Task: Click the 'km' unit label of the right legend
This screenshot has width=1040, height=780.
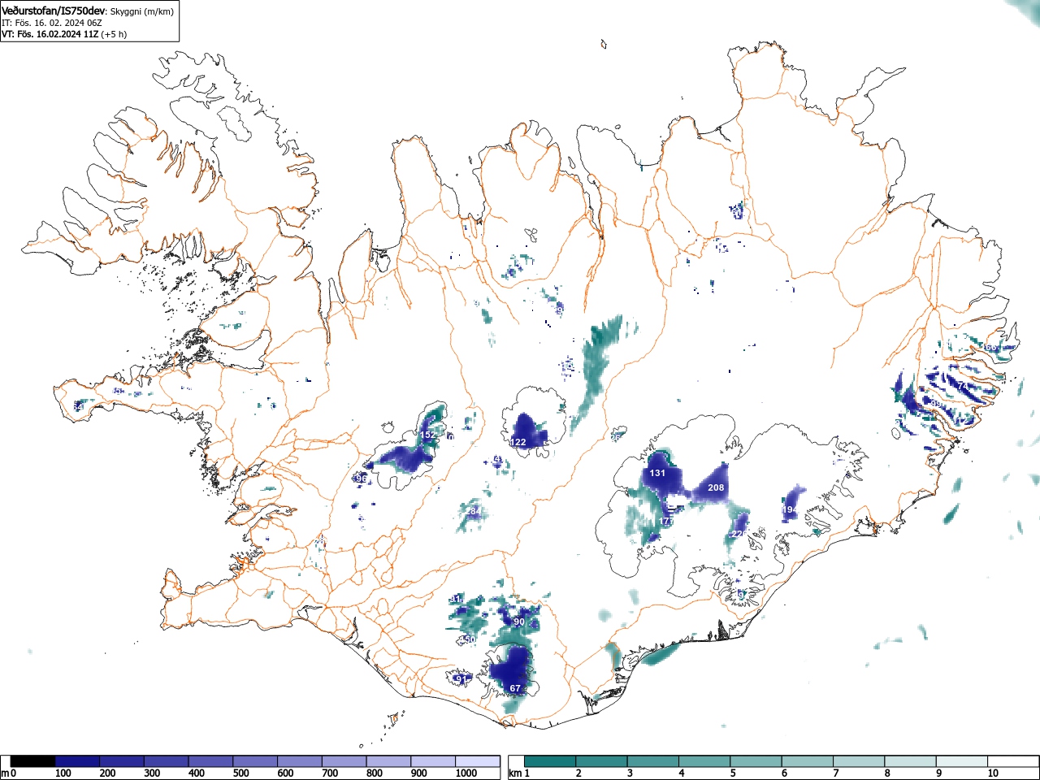Action: coord(514,773)
